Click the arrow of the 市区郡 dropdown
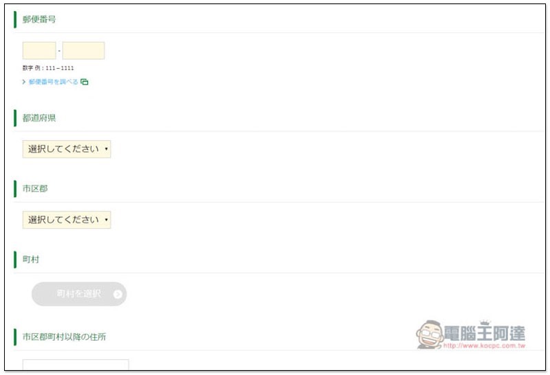 click(x=107, y=220)
